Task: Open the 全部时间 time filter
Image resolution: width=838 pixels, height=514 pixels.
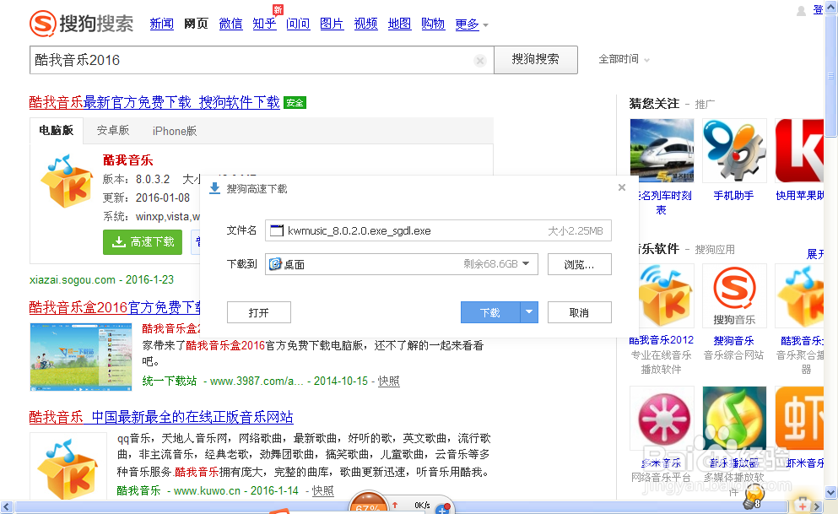Action: point(624,59)
